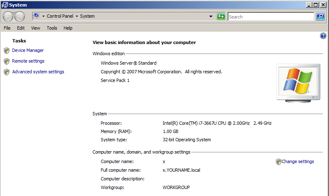Click 'Computer name, domain, and workgroup settings' heading
This screenshot has height=196, width=329.
[141, 152]
